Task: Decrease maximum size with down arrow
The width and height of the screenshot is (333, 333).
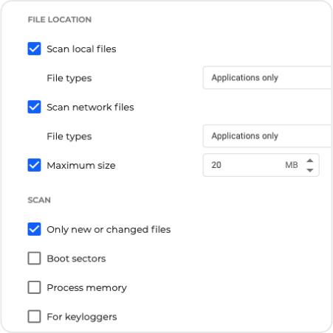Action: coord(310,170)
